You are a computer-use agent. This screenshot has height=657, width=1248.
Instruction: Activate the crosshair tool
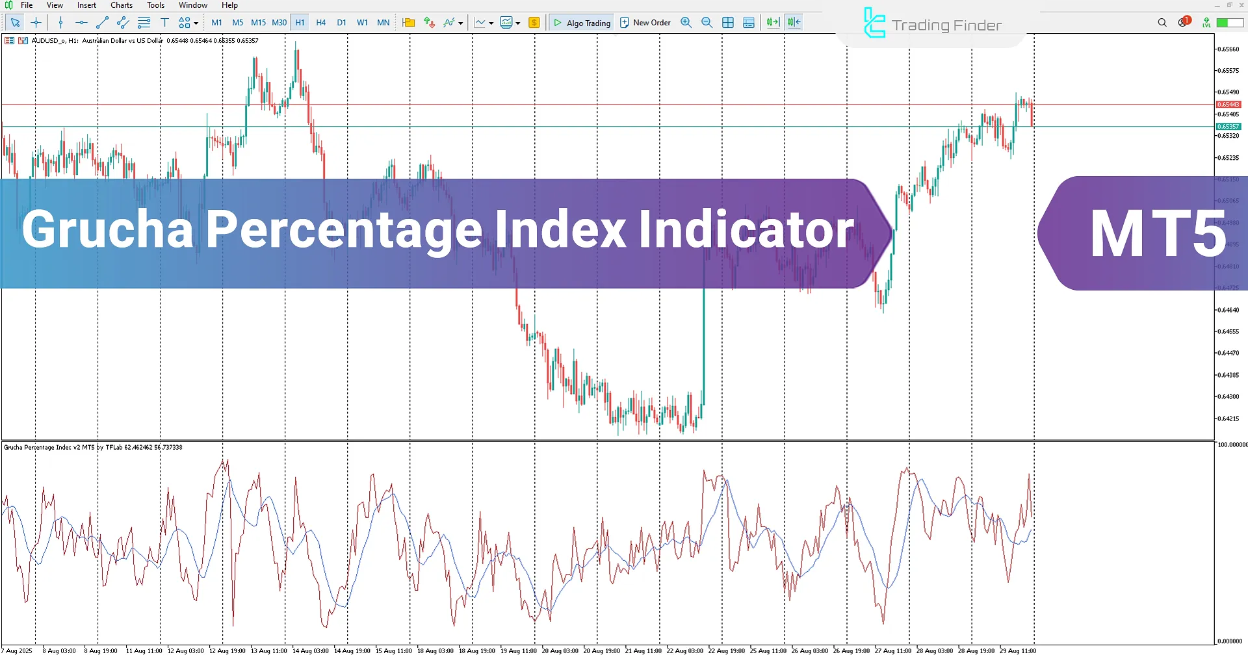[x=36, y=23]
